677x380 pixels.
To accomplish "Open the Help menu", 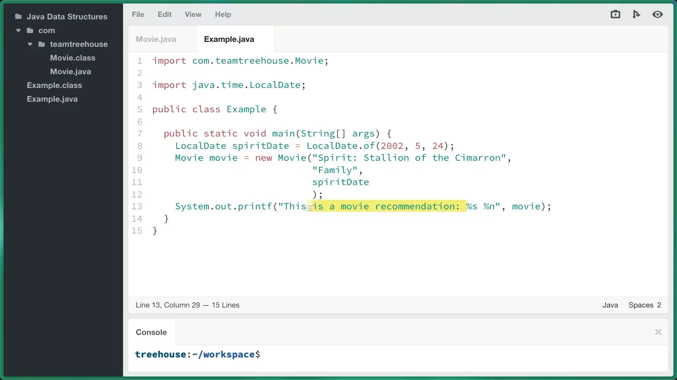I will click(x=223, y=14).
